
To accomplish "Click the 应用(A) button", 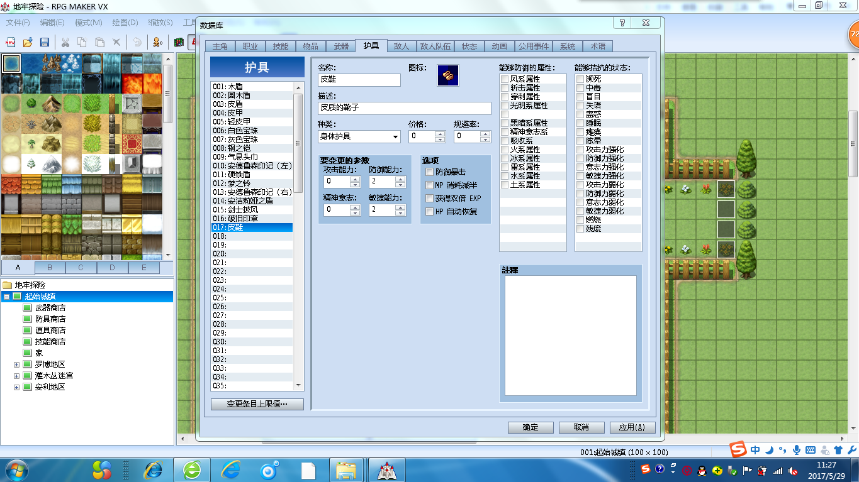I will point(632,427).
